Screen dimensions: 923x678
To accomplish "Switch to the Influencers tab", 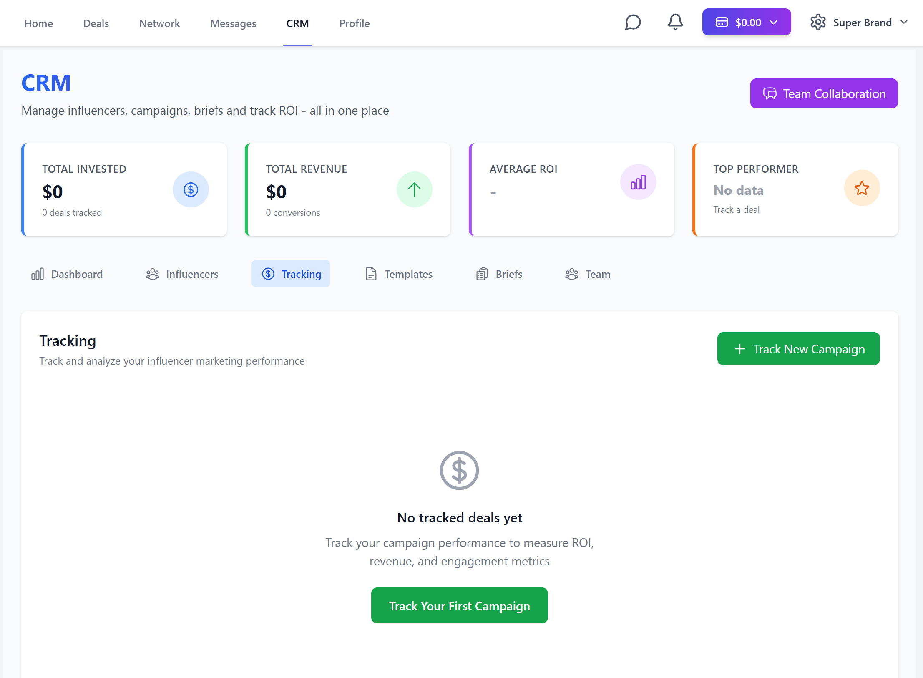I will click(x=182, y=274).
